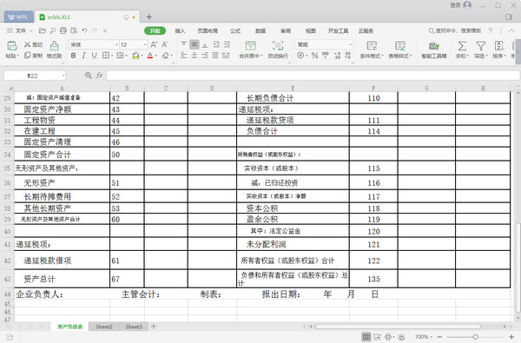Viewport: 521px width, 343px height.
Task: Expand the font name dropdown
Action: (x=116, y=44)
